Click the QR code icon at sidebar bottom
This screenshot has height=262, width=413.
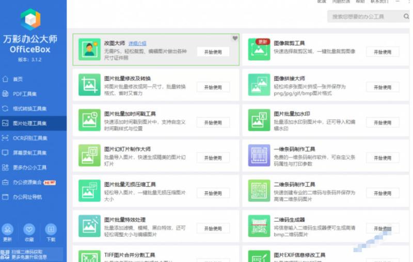click(5, 255)
